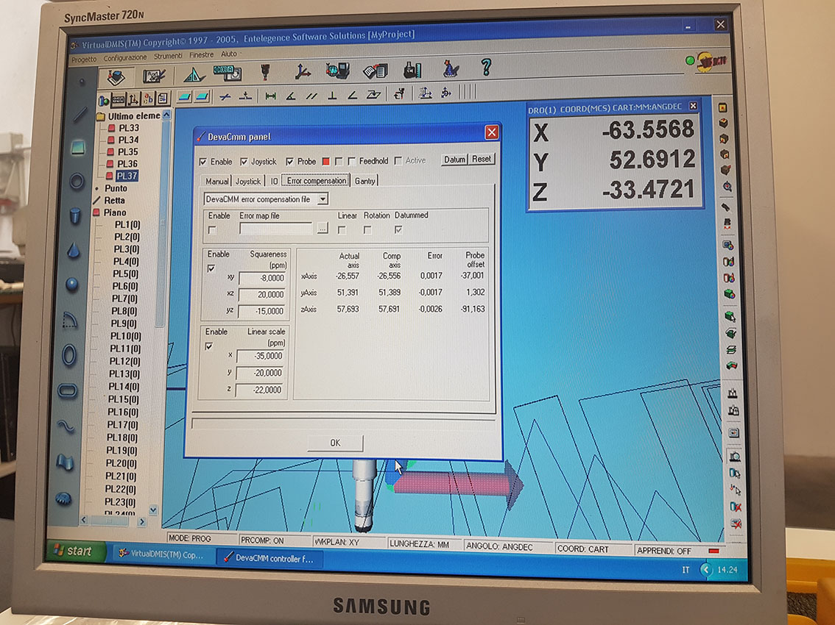Viewport: 835px width, 625px height.
Task: Open the triangle construction tool icon
Action: 194,75
